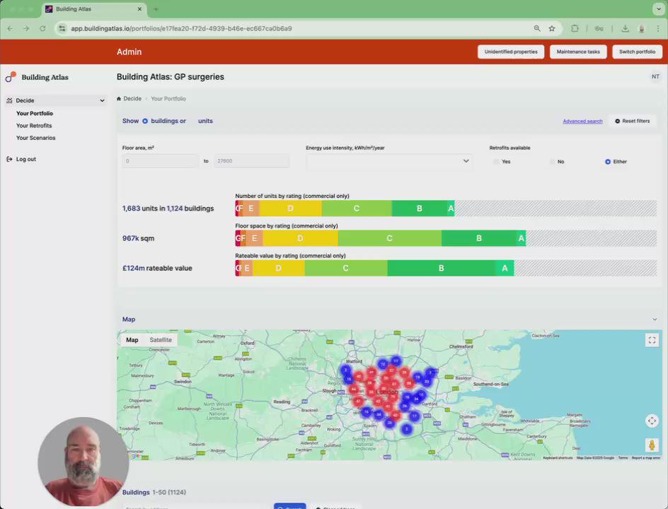Open Your Scenarios in sidebar
Viewport: 668px width, 509px height.
click(x=36, y=138)
